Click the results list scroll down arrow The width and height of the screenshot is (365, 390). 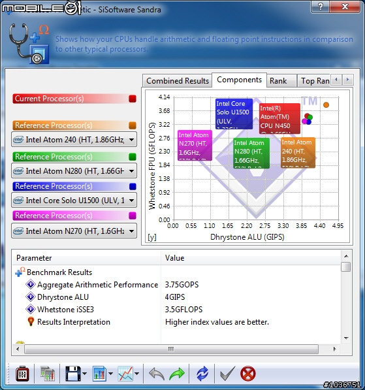(x=346, y=338)
